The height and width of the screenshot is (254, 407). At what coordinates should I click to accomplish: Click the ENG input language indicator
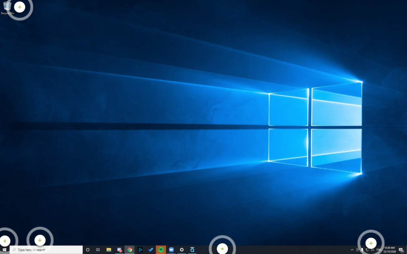(x=379, y=250)
